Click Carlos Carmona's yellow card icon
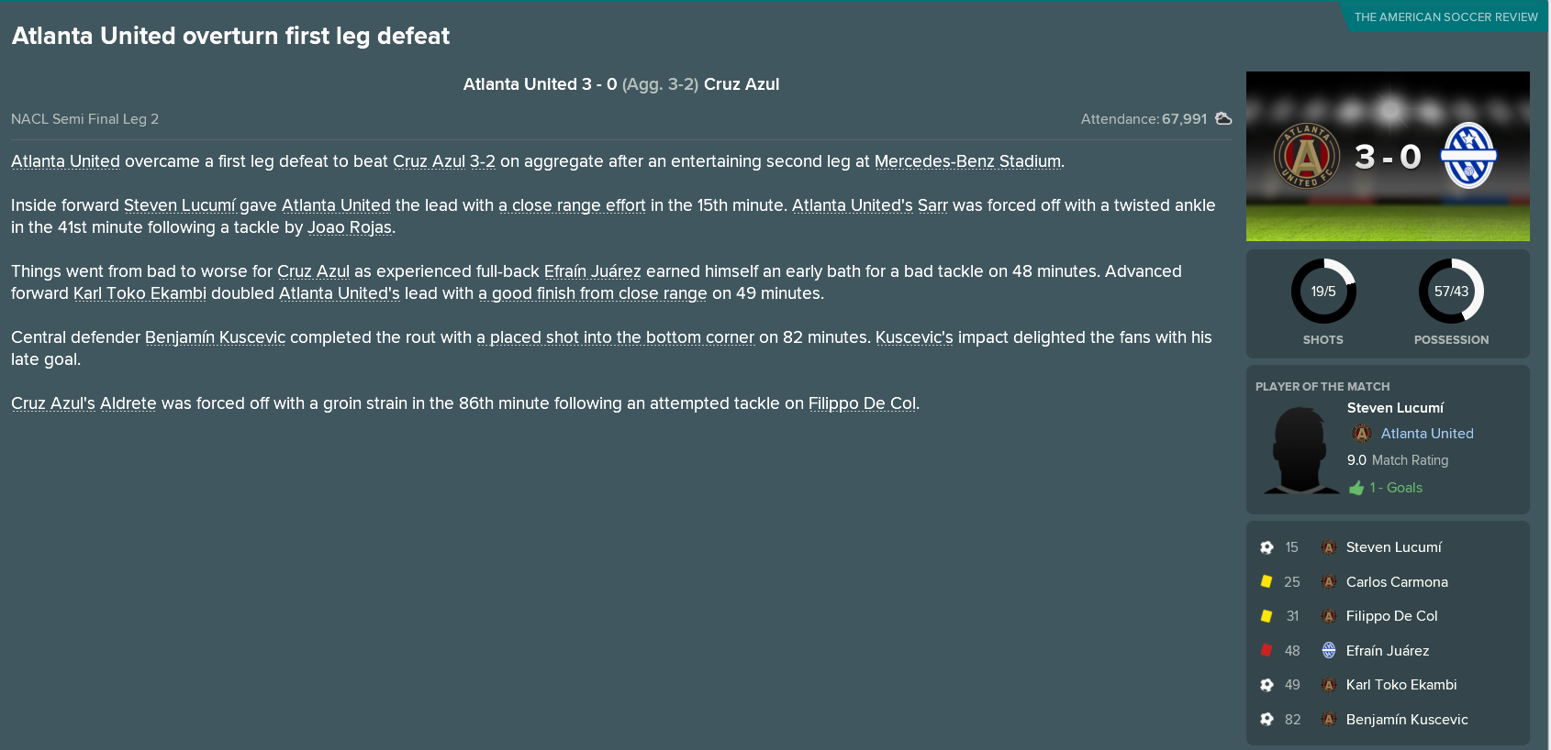1551x750 pixels. [x=1266, y=581]
